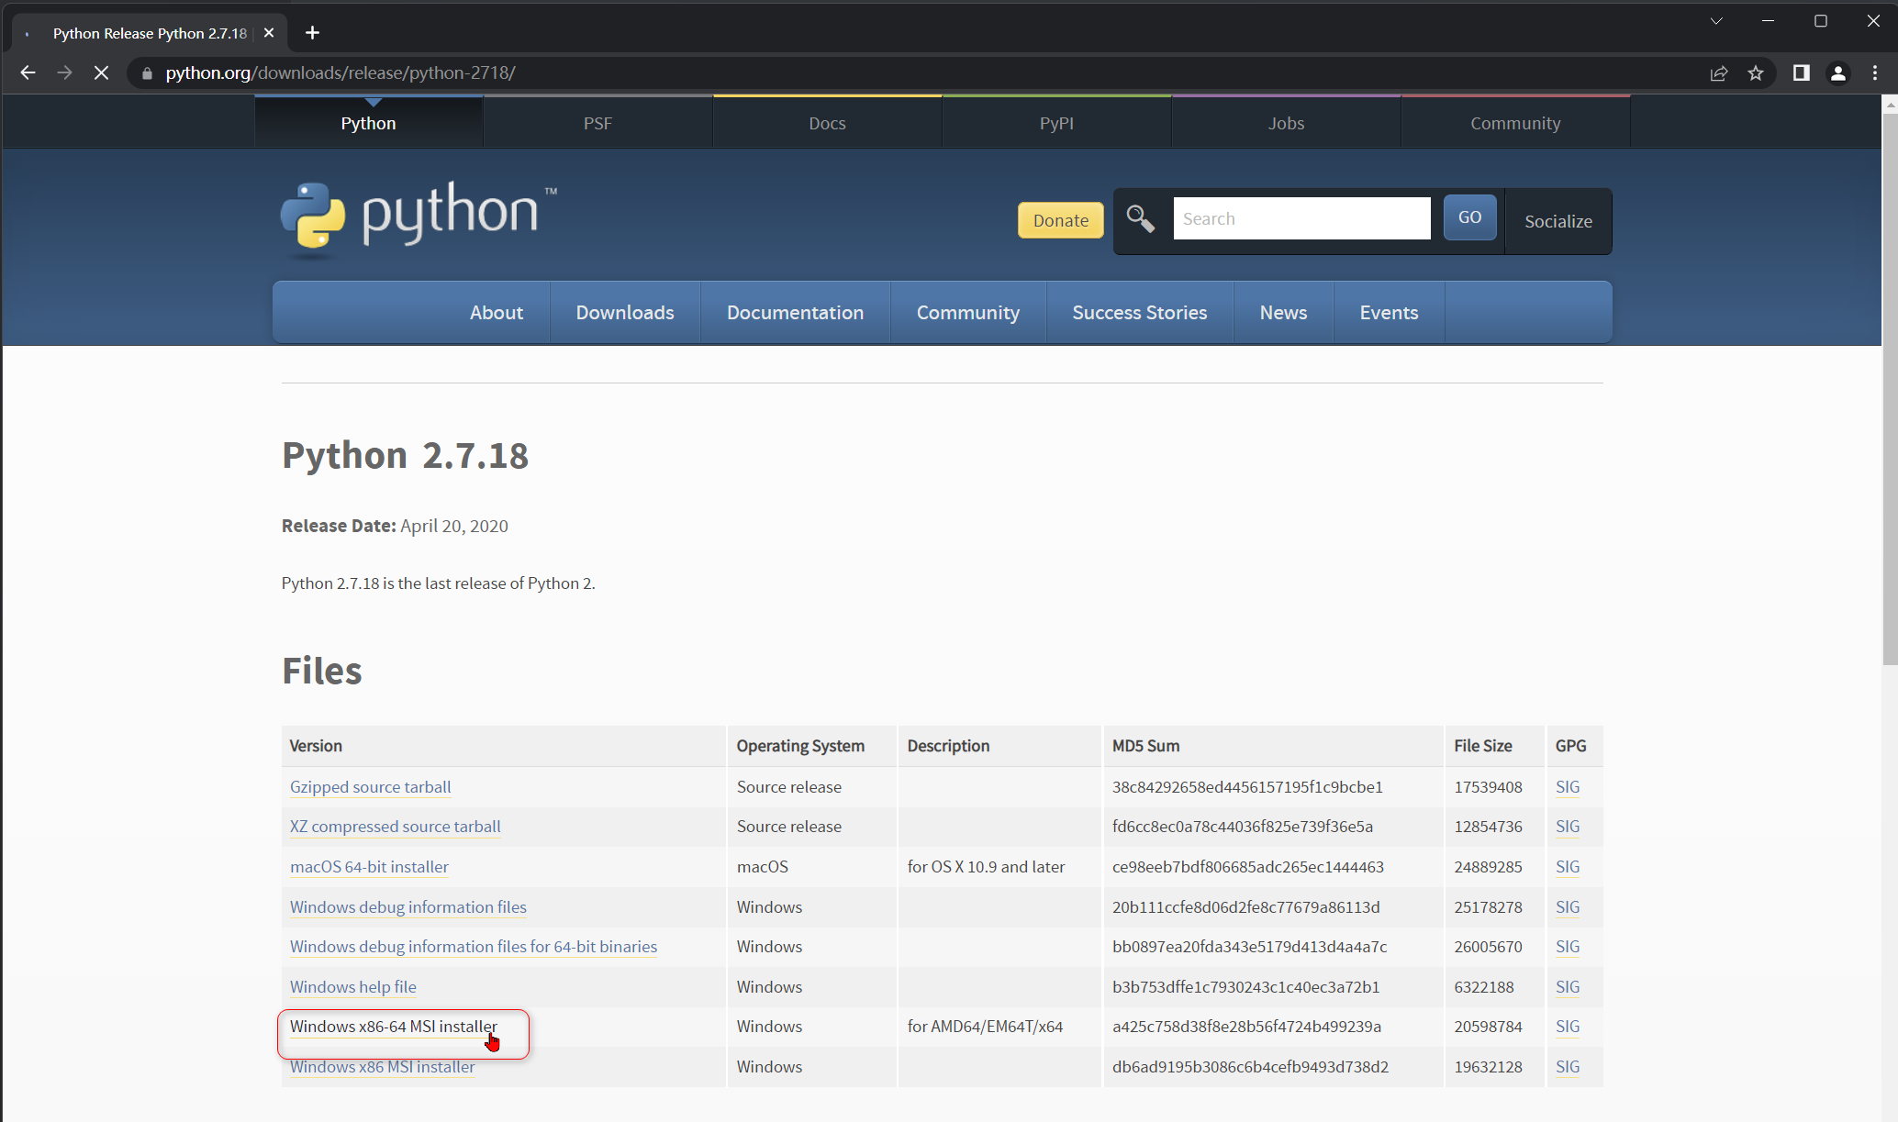
Task: Minimize the browser window
Action: tap(1768, 21)
